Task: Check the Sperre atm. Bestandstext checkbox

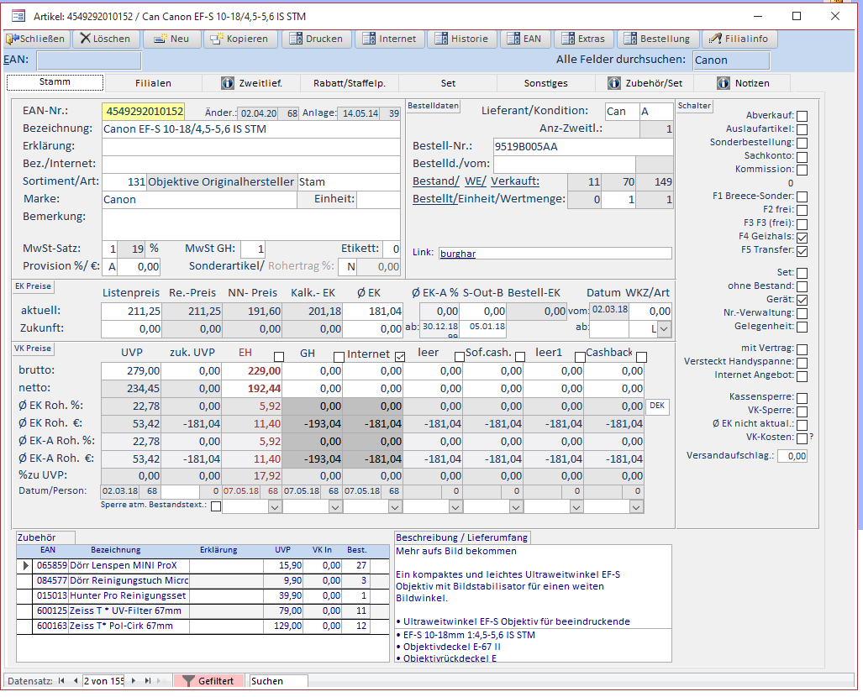Action: point(216,506)
